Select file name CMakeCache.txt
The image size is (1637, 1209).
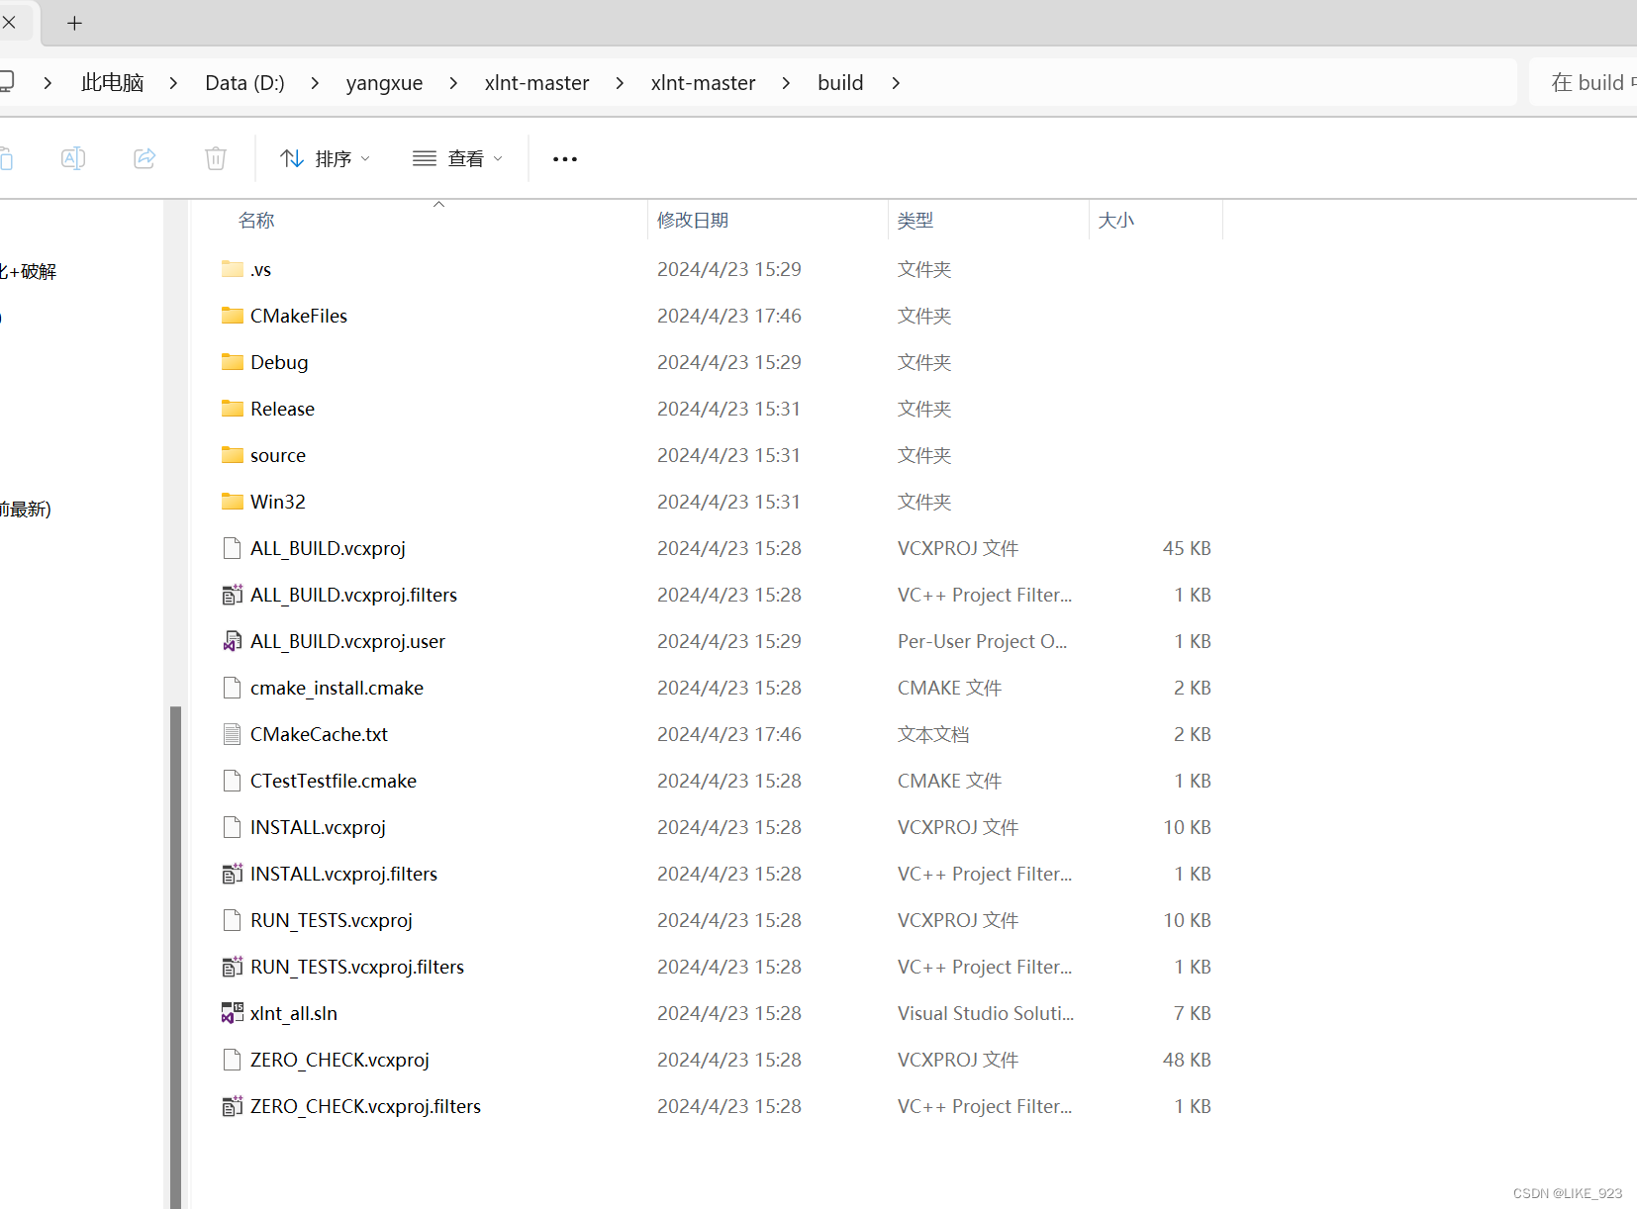(319, 734)
